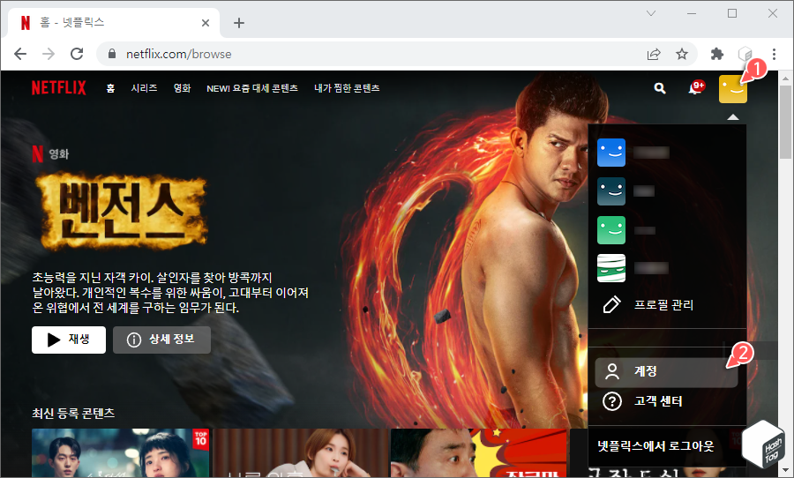The image size is (794, 478).
Task: Open first thumbnail with TOP 10 badge
Action: pyautogui.click(x=121, y=452)
